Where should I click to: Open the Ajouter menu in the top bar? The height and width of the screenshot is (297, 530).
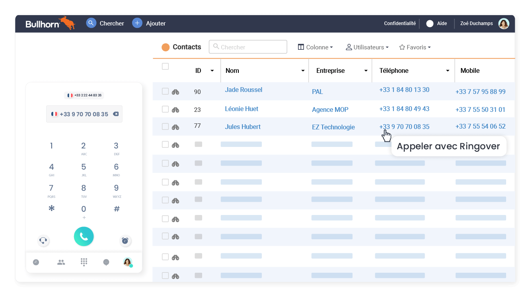click(149, 23)
